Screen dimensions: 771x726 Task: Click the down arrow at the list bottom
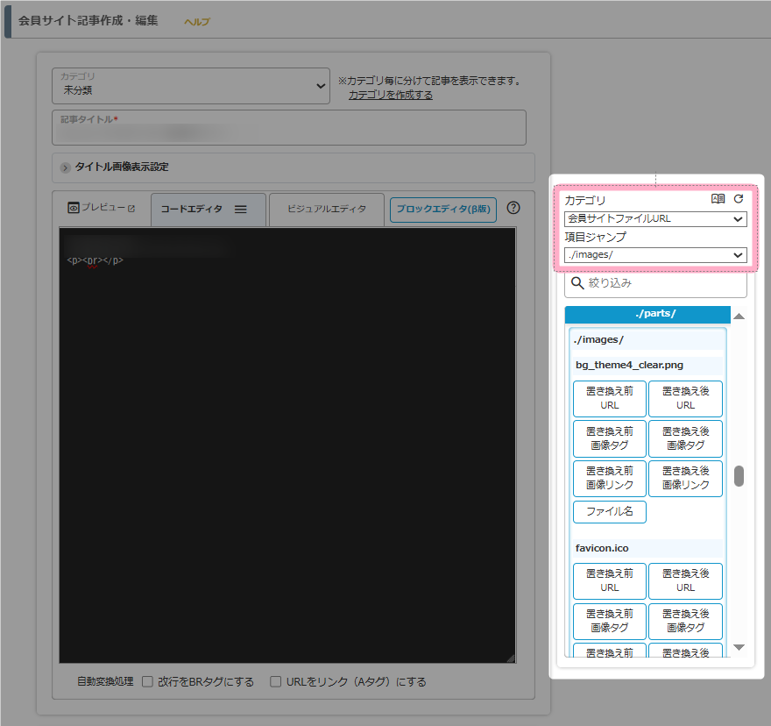pyautogui.click(x=739, y=647)
